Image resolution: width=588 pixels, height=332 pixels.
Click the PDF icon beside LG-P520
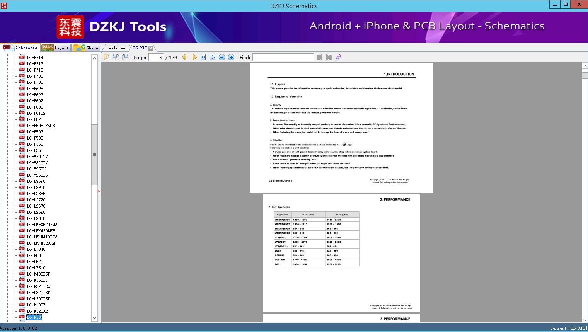point(22,119)
